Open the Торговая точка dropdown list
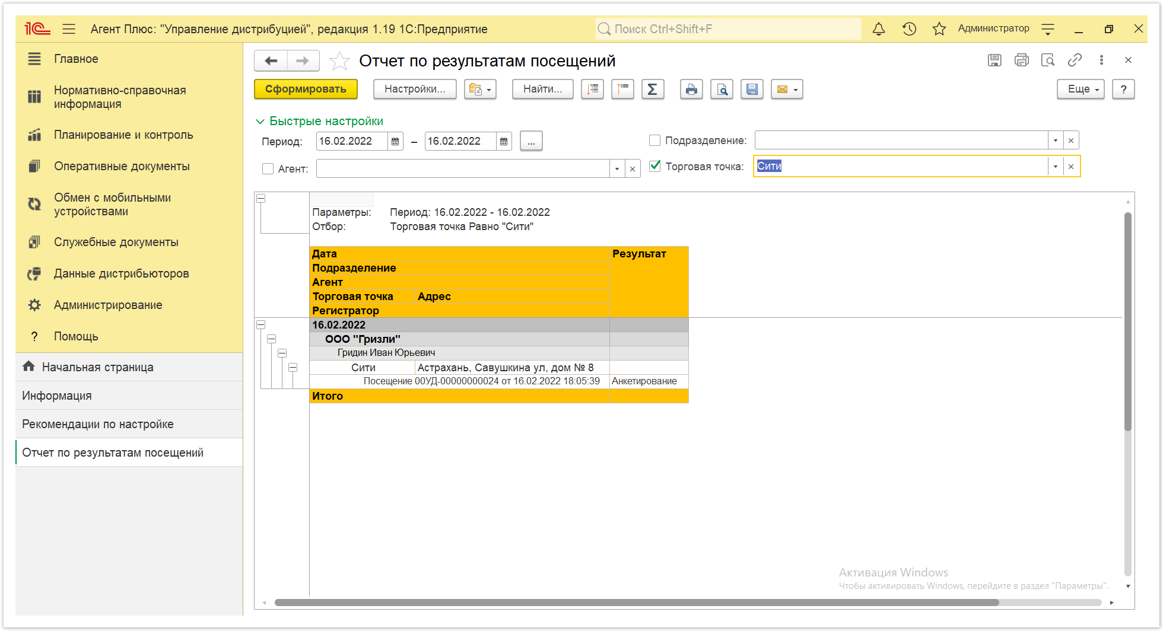Screen dimensions: 1163x631 (1056, 167)
